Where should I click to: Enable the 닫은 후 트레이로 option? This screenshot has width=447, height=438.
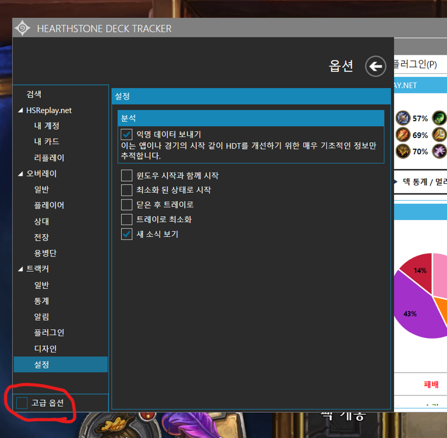pyautogui.click(x=127, y=204)
